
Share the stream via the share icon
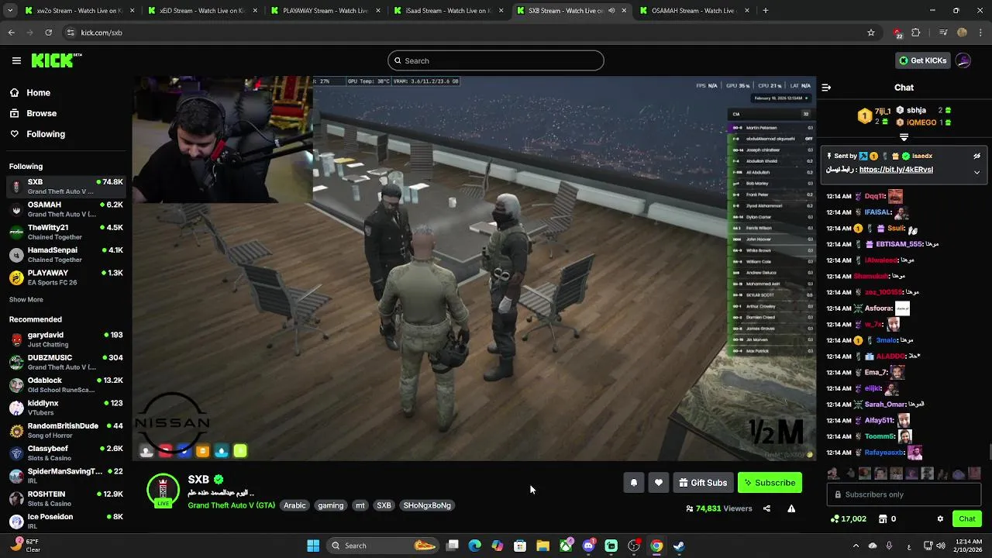click(x=766, y=508)
